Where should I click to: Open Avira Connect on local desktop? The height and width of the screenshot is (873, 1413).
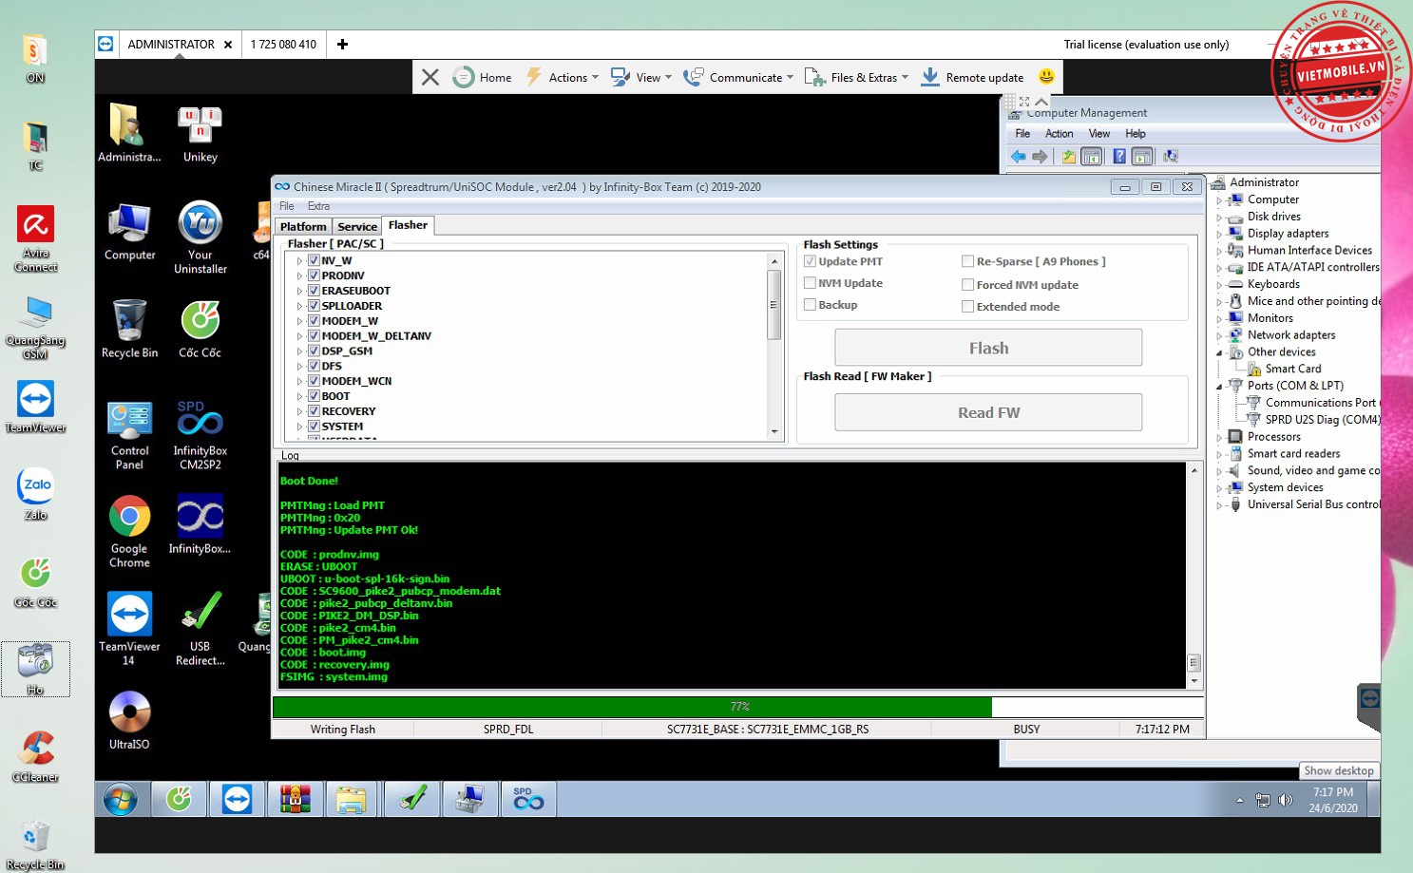click(35, 239)
